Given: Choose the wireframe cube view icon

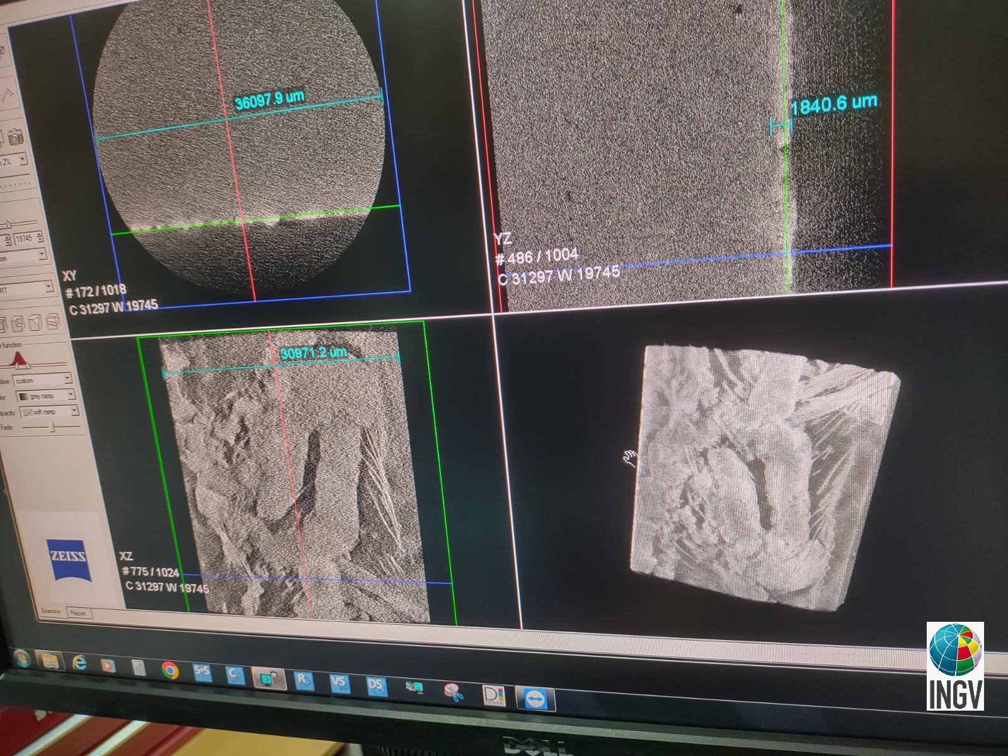Looking at the screenshot, I should click(x=35, y=323).
